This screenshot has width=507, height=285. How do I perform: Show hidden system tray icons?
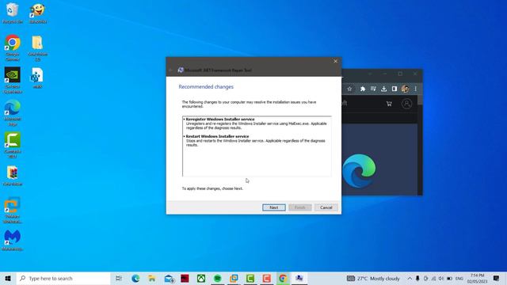coord(410,278)
